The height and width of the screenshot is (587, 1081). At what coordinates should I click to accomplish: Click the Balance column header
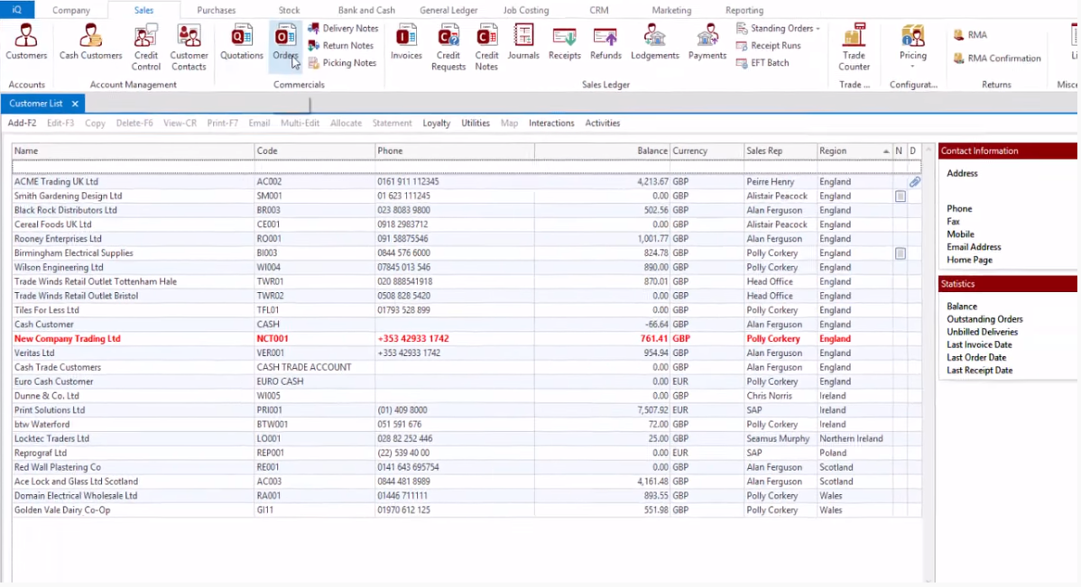pyautogui.click(x=602, y=151)
